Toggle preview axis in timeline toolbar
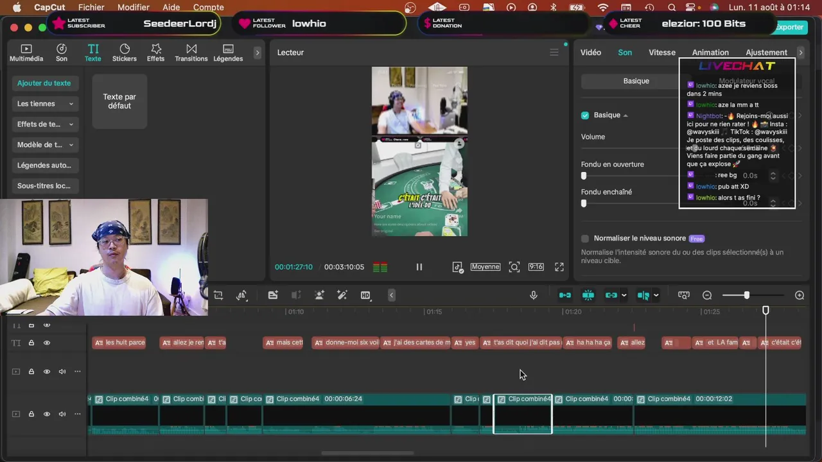 643,295
